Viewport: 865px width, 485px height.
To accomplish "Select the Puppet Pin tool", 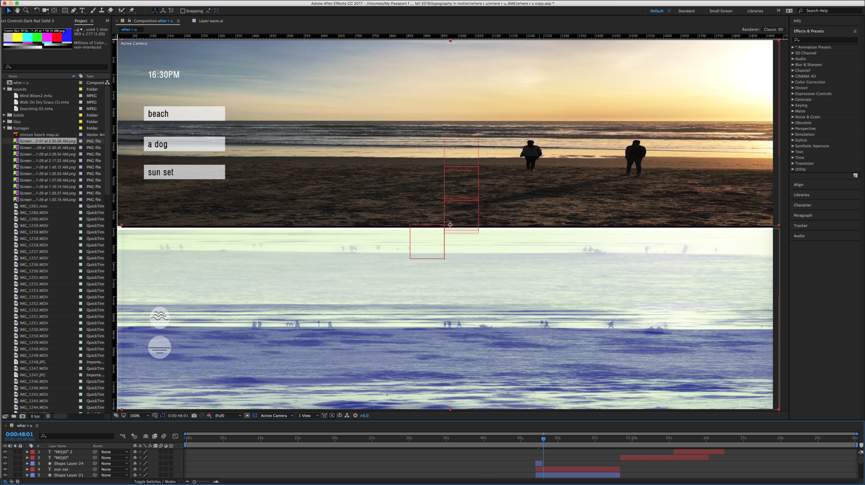I will pyautogui.click(x=131, y=11).
